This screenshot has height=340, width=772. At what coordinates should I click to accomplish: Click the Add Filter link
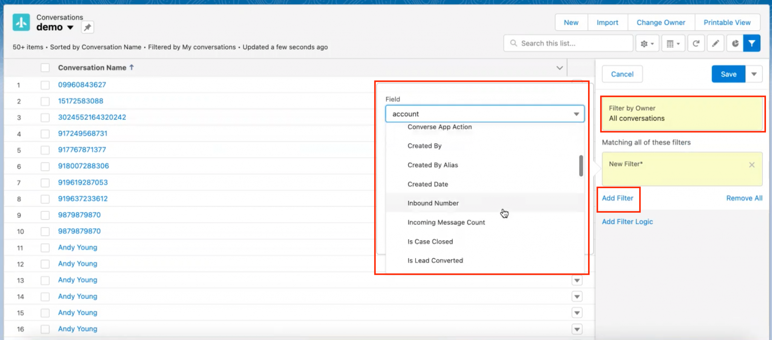pos(618,198)
